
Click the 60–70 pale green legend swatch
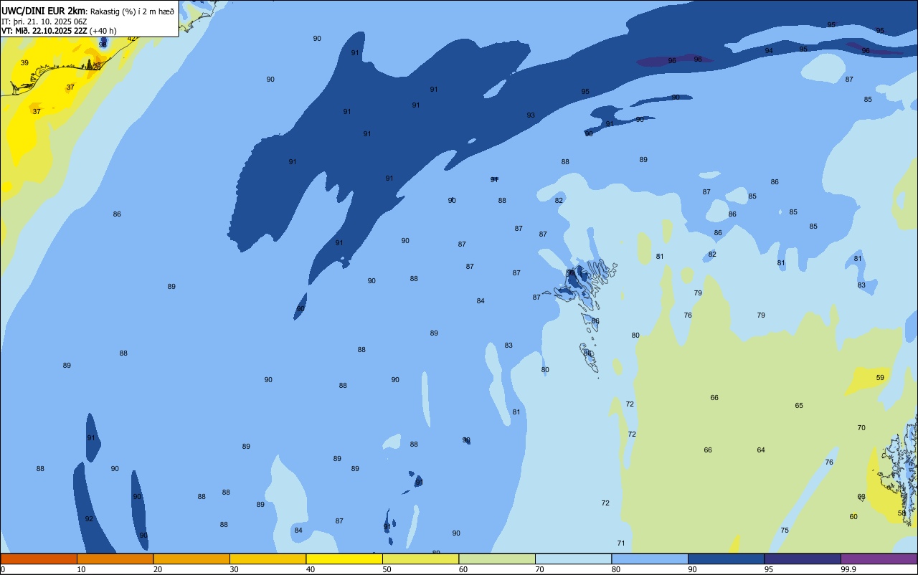[x=497, y=559]
